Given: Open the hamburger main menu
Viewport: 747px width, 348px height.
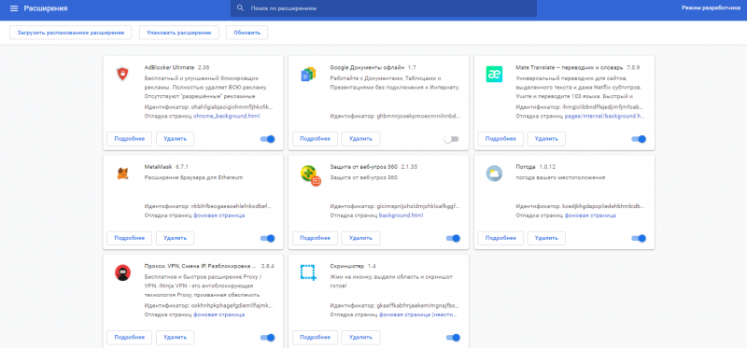Looking at the screenshot, I should (14, 8).
